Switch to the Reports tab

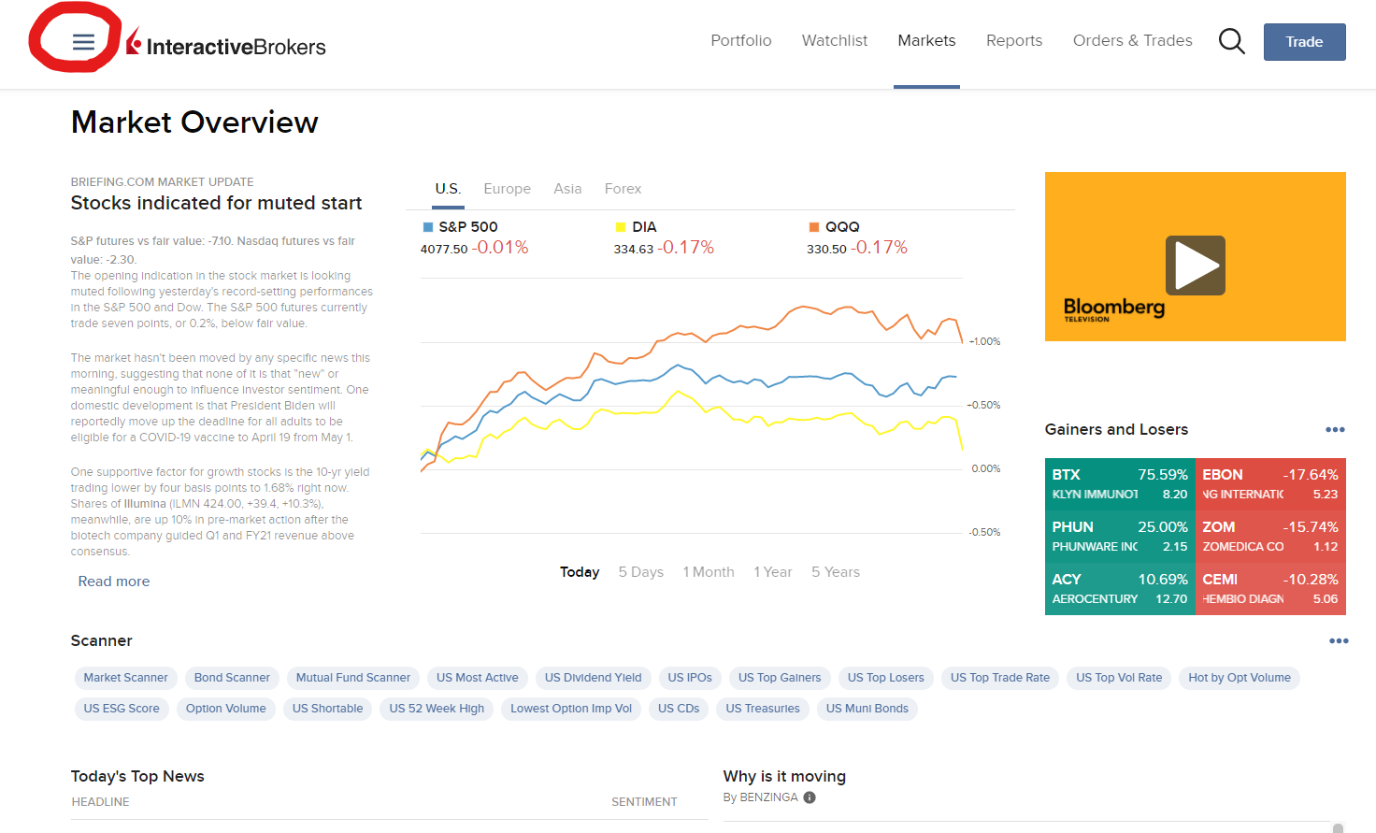(x=1014, y=41)
